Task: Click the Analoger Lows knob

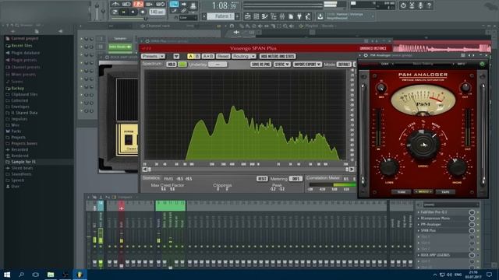Action: [389, 167]
